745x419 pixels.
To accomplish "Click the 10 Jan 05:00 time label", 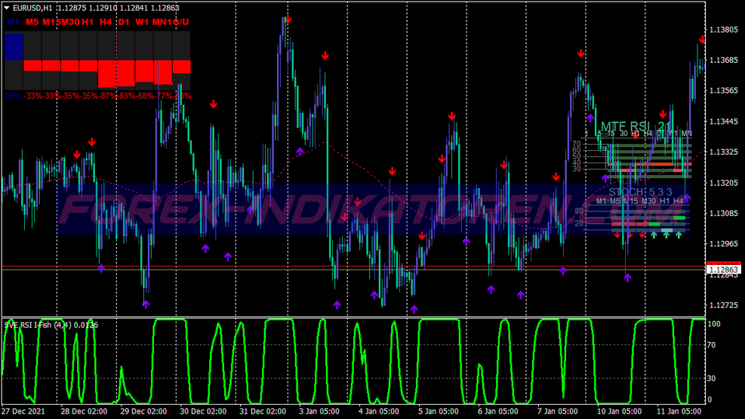I will click(x=619, y=411).
